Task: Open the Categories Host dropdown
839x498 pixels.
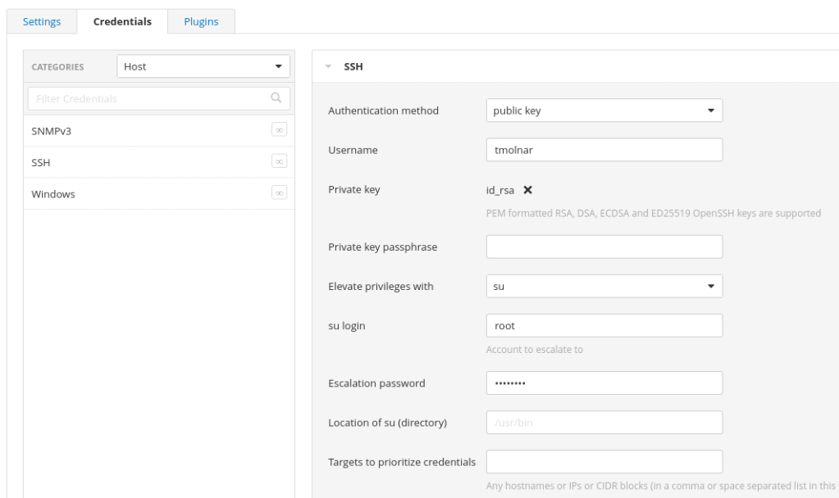Action: tap(203, 66)
